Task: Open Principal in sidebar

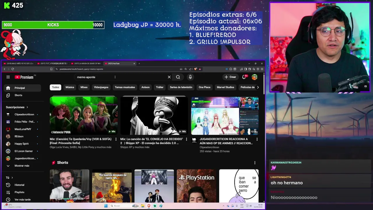Action: tap(23, 88)
